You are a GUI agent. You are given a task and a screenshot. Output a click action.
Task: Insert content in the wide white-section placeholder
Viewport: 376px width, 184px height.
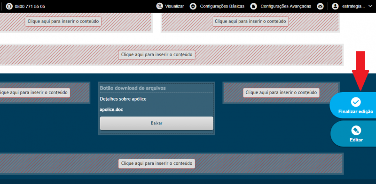coord(157,55)
